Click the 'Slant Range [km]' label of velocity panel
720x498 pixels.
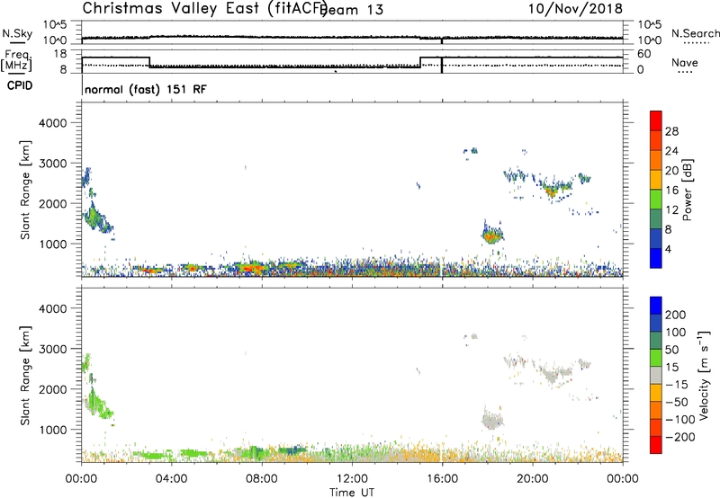(25, 376)
